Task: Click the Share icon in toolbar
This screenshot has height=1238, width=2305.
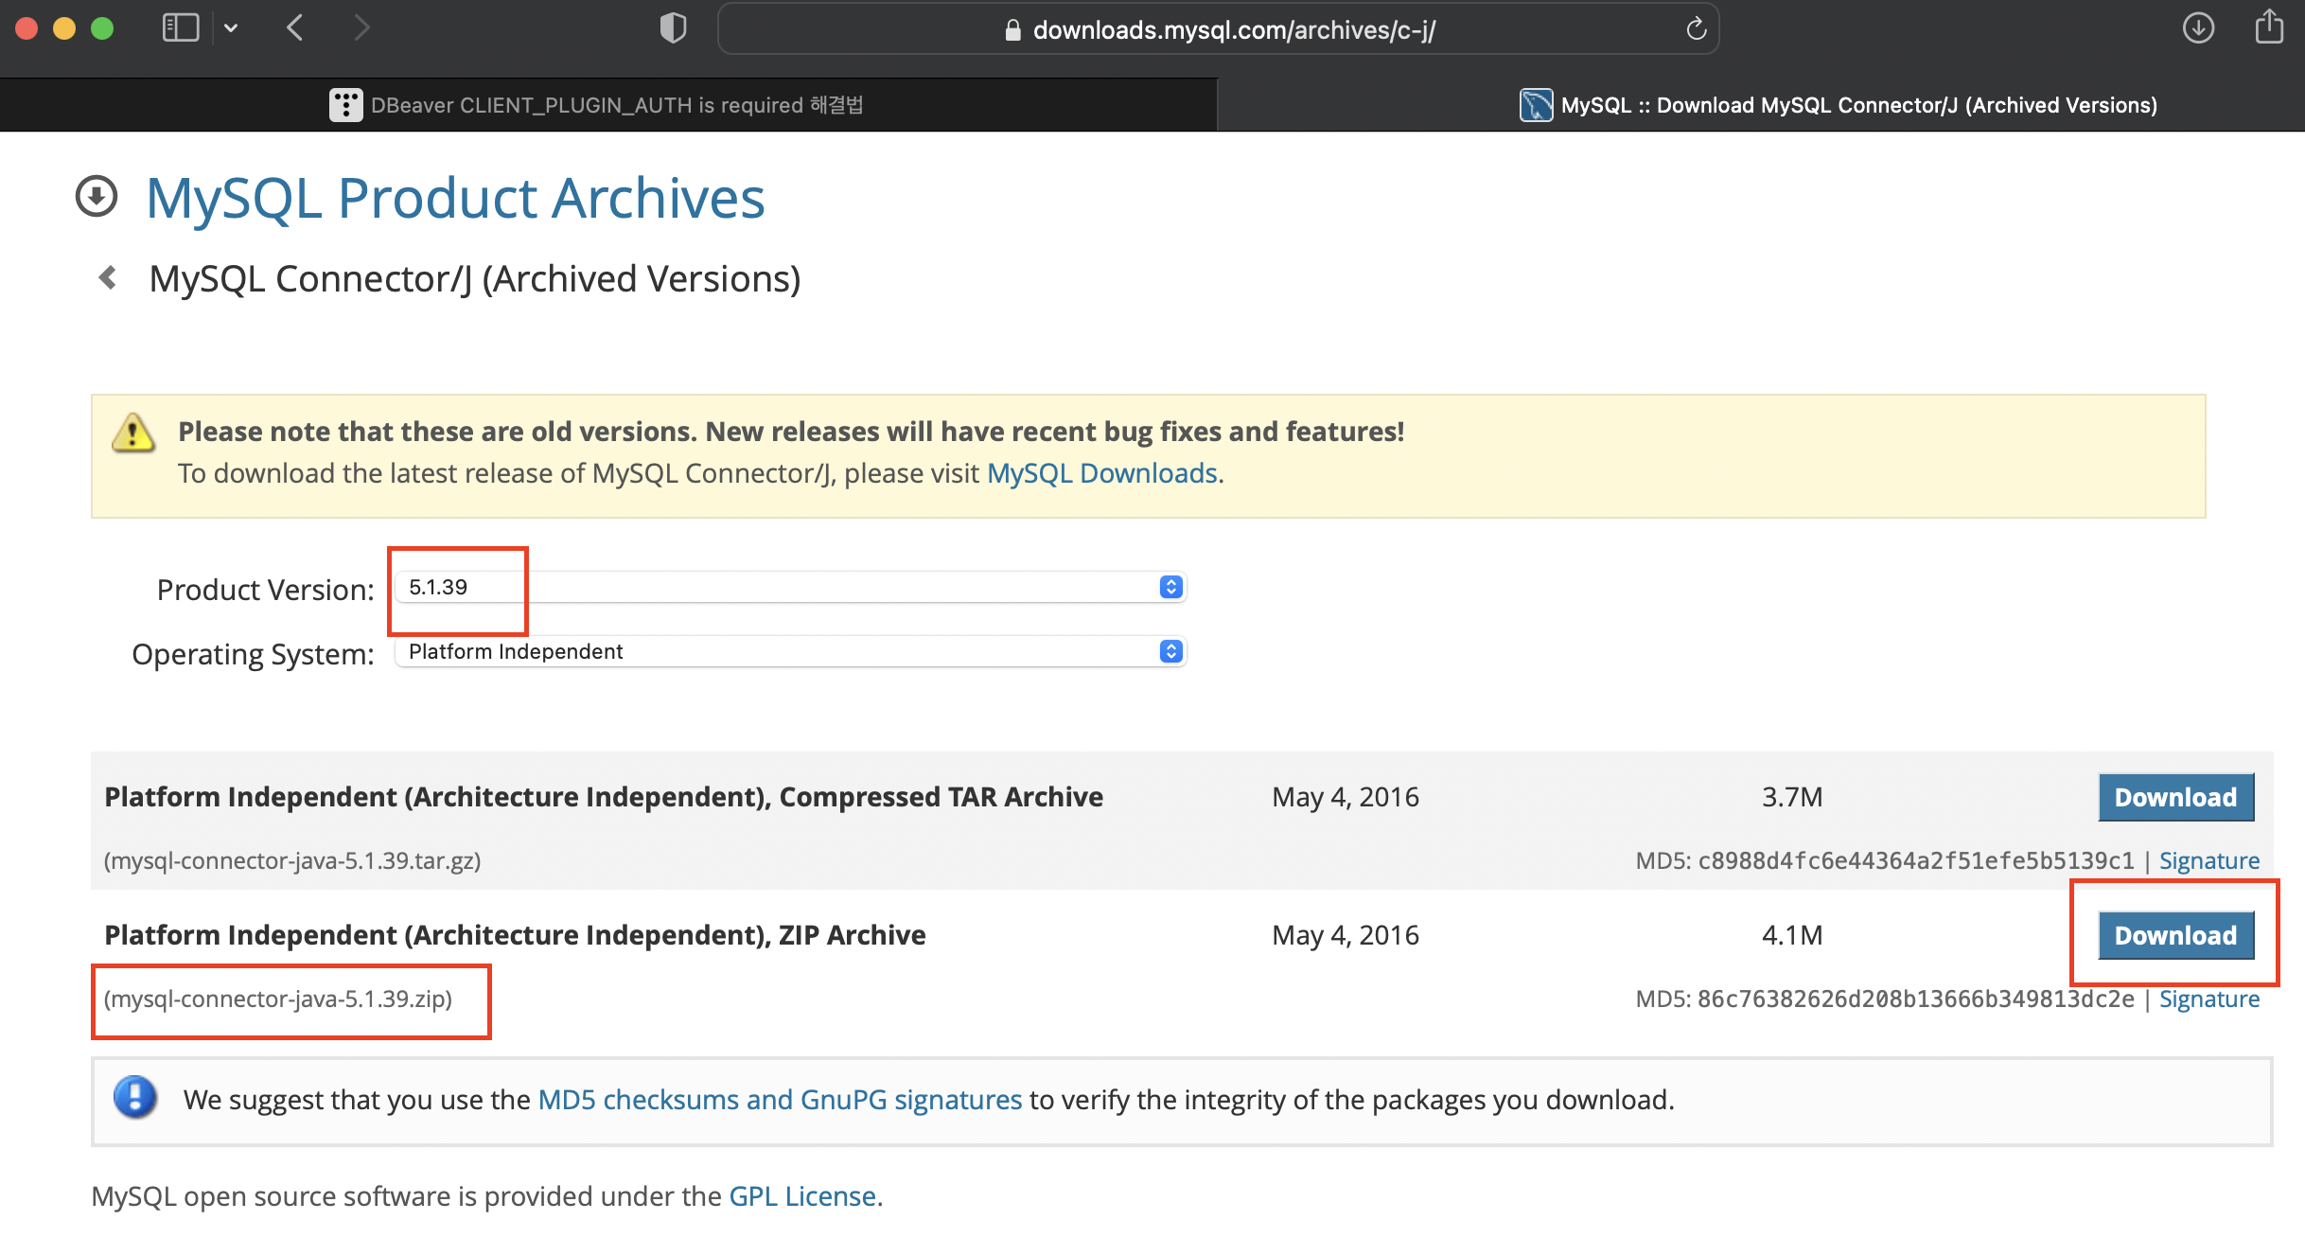Action: coord(2269,28)
